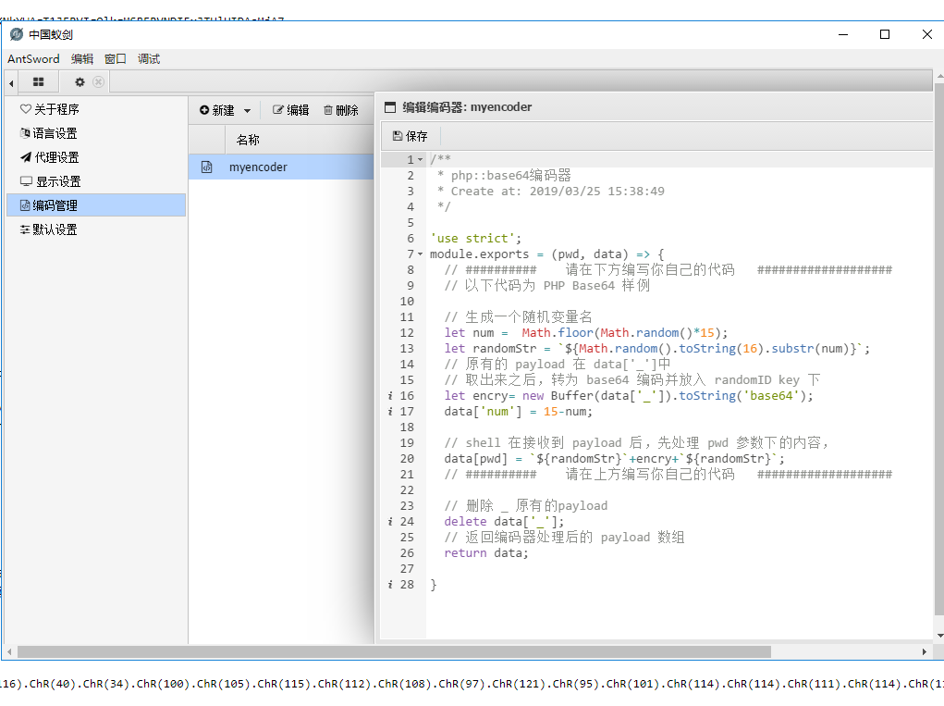Select 代理设置 in sidebar
Image resolution: width=944 pixels, height=706 pixels.
96,157
